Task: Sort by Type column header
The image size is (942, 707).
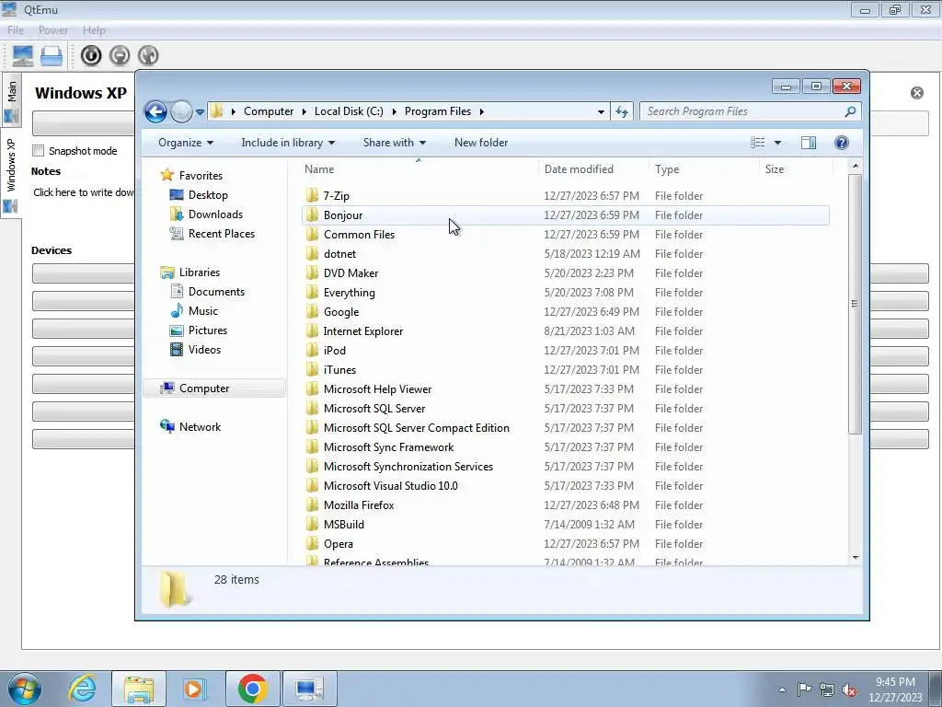Action: (667, 169)
